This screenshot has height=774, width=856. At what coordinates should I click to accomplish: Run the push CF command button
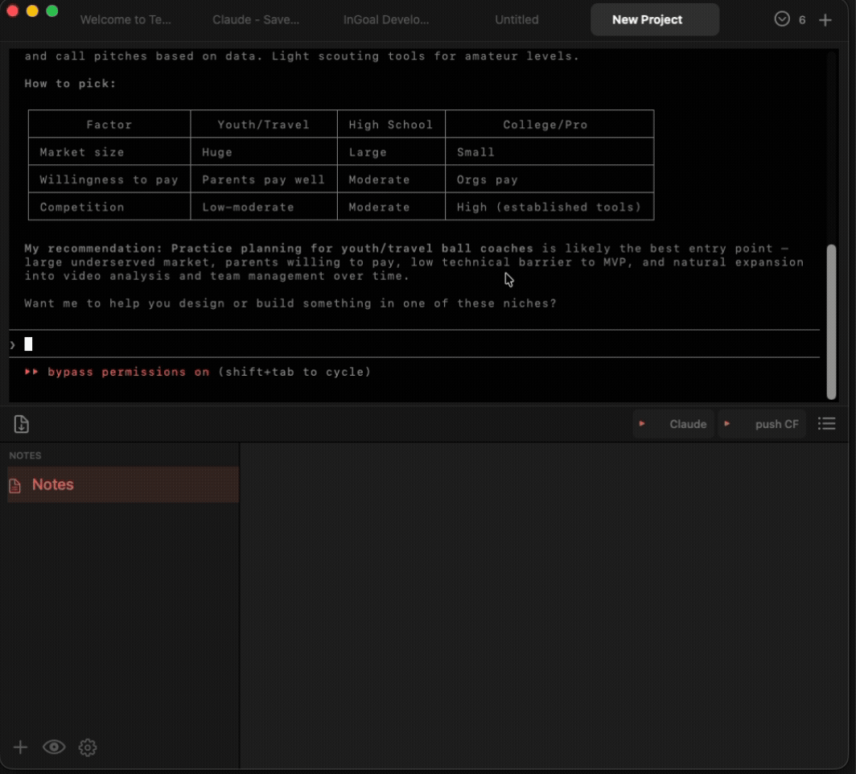coord(762,423)
